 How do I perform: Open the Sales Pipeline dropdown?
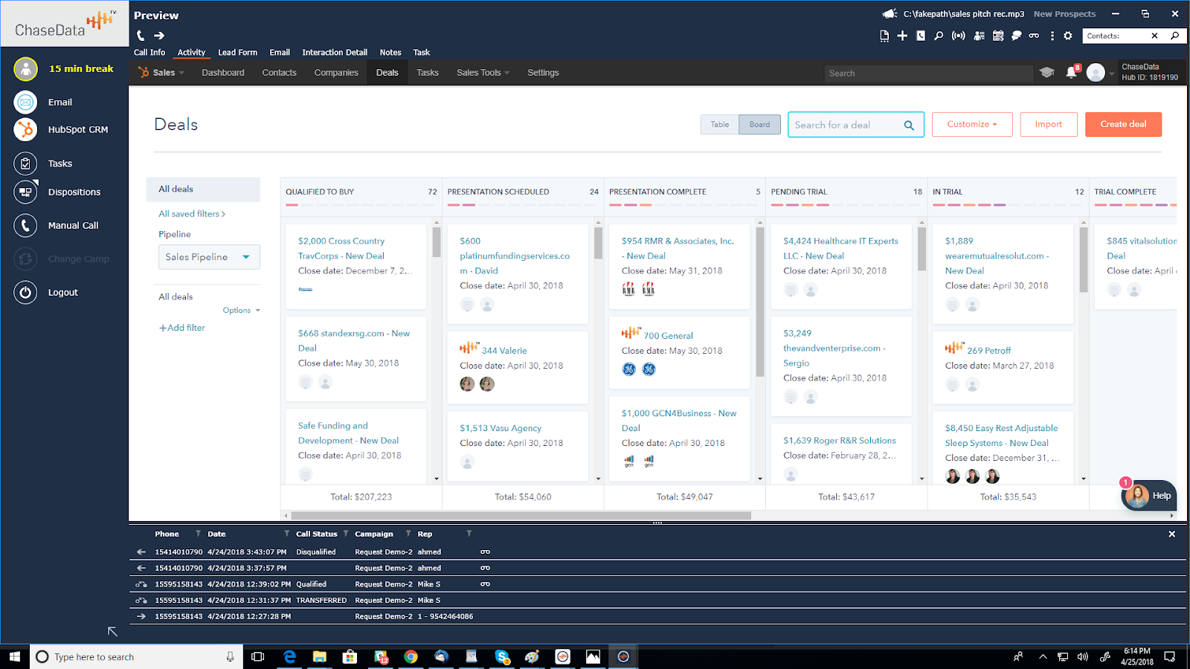tap(208, 256)
